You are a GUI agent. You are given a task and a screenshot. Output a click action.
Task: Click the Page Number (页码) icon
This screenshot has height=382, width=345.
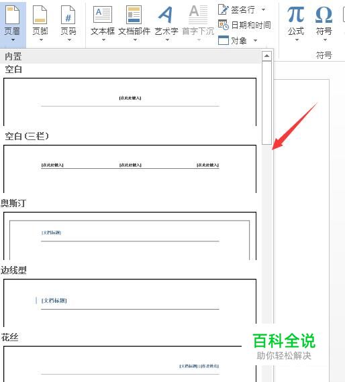[68, 15]
